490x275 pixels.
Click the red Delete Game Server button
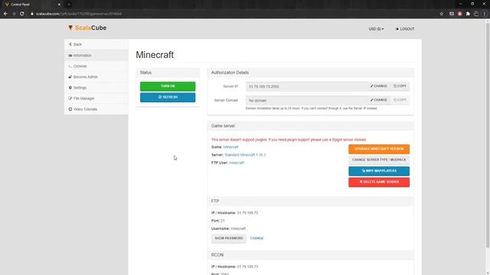pos(379,182)
